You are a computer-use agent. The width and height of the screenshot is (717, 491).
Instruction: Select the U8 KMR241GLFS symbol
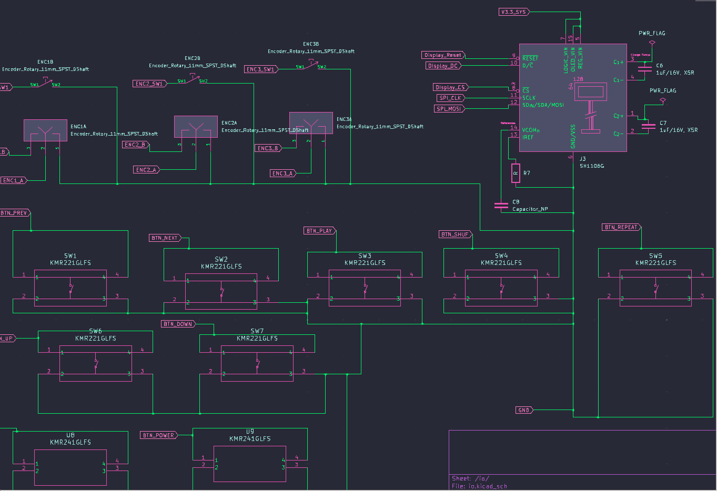(x=70, y=467)
